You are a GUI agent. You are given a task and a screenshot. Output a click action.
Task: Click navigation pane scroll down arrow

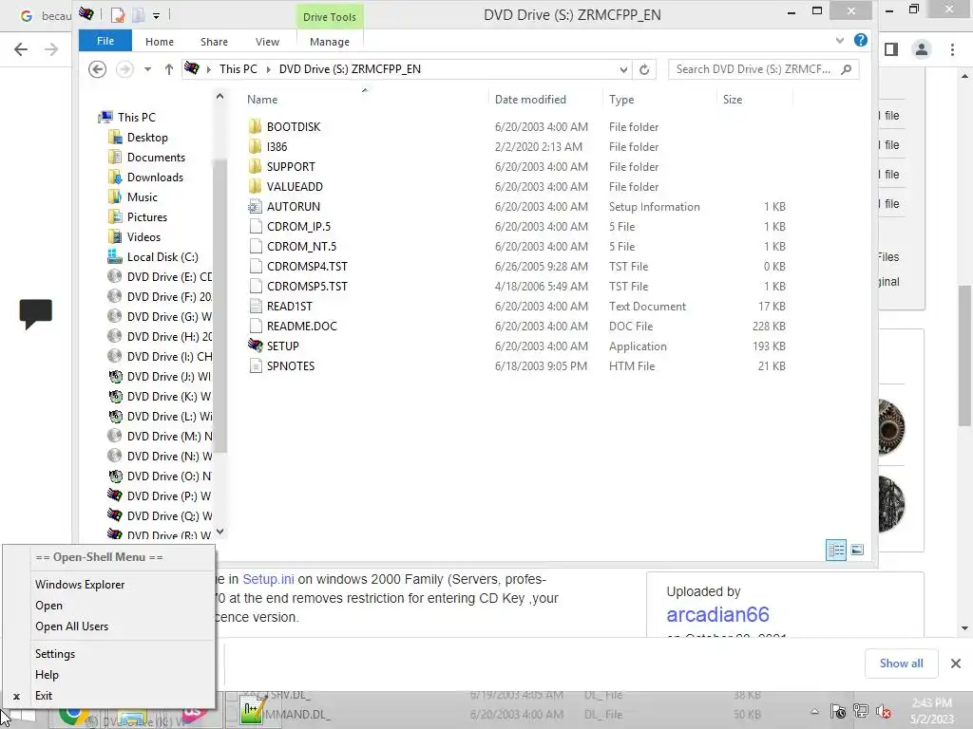pos(219,532)
